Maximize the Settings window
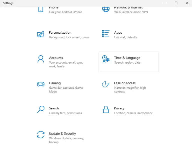The width and height of the screenshot is (192, 151). (176, 3)
